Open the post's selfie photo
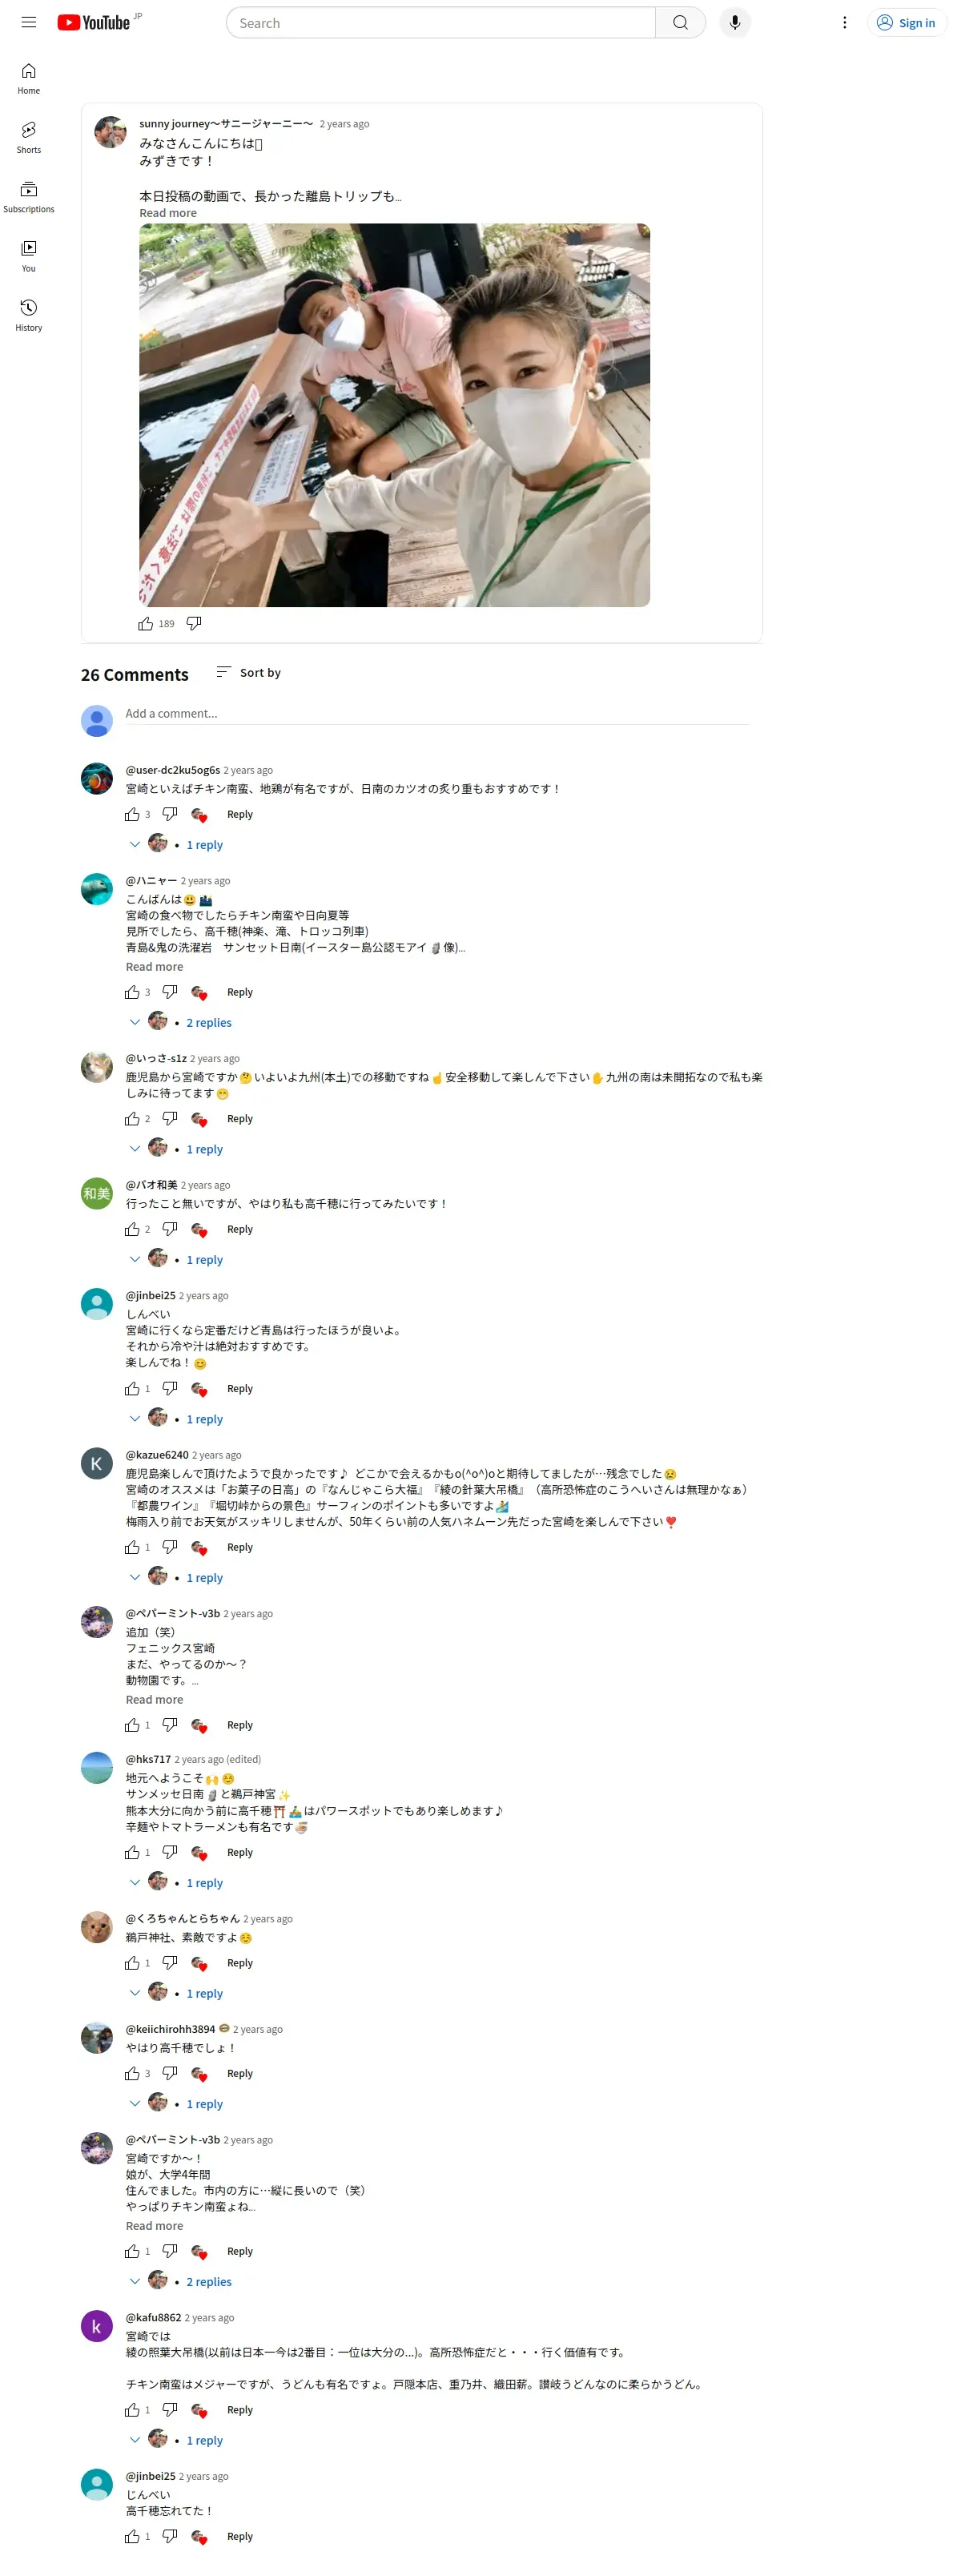The image size is (961, 2576). tap(394, 415)
